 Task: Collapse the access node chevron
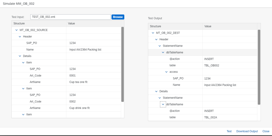click(167, 72)
